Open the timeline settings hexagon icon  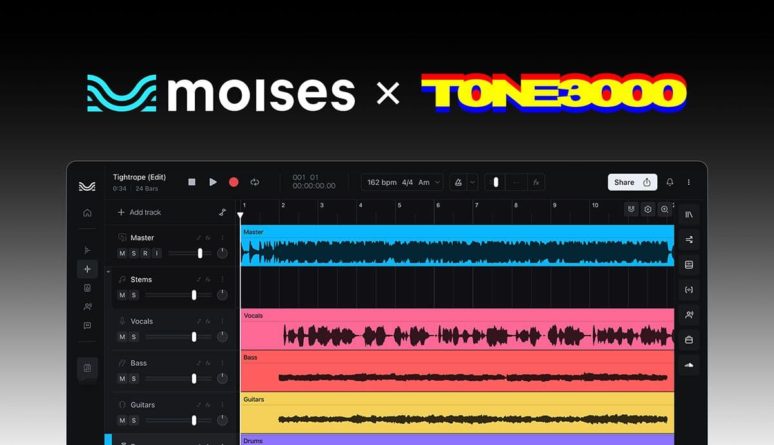pyautogui.click(x=648, y=209)
